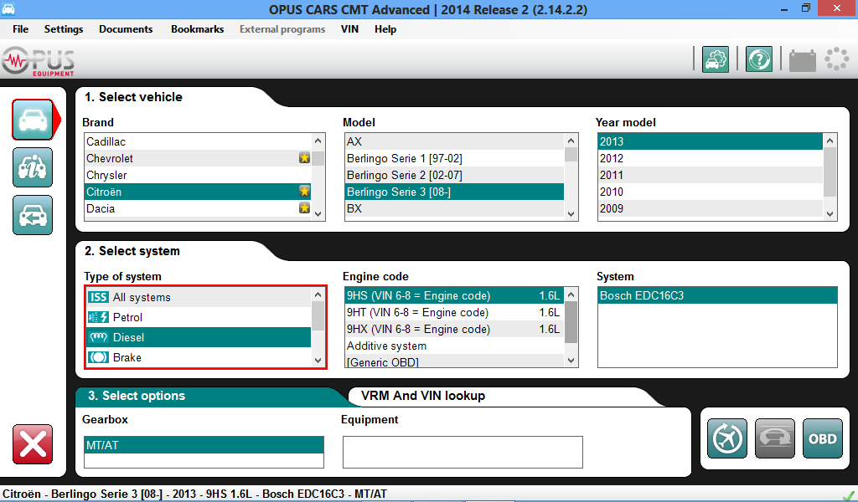Switch to VRM And VIN lookup tab
This screenshot has width=858, height=502.
[x=423, y=396]
